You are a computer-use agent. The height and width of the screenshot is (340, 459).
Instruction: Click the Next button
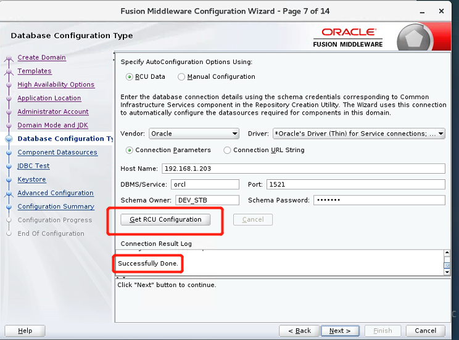point(340,331)
